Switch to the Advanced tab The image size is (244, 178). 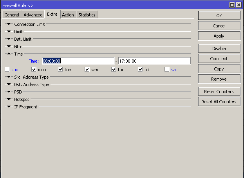(33, 15)
